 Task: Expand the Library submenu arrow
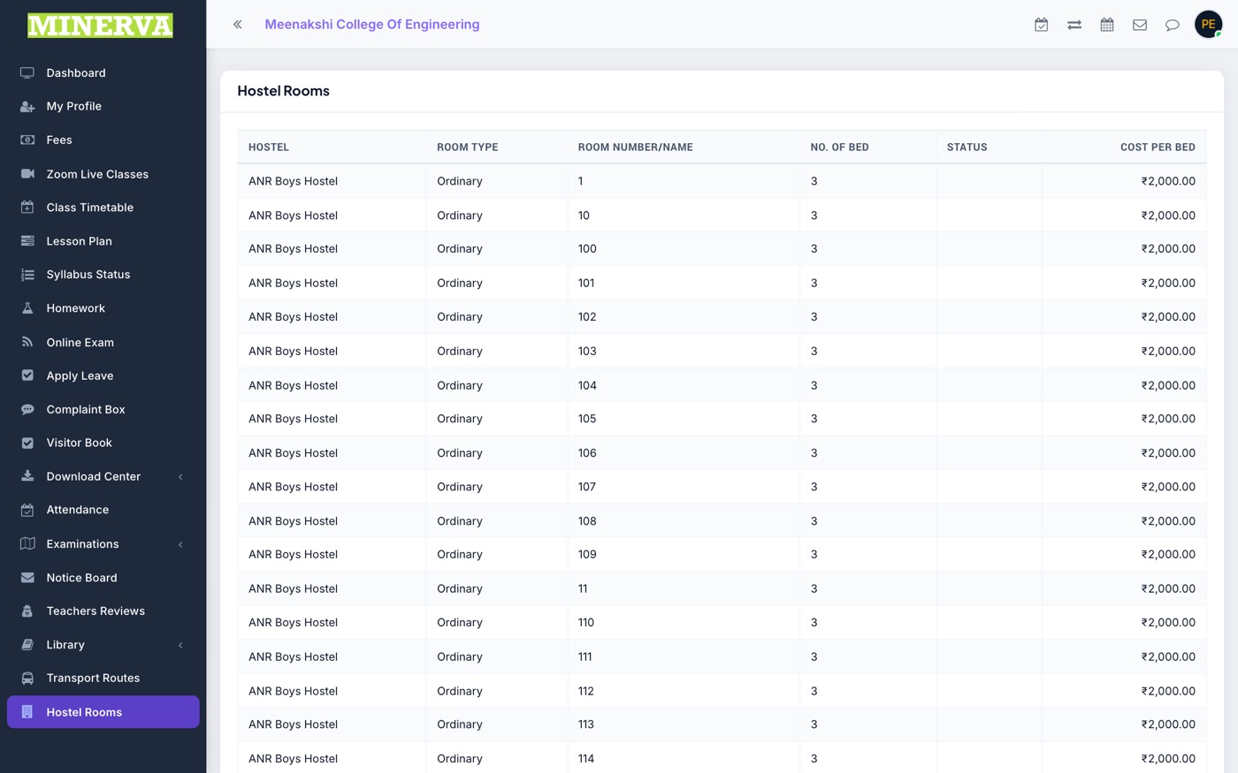coord(180,645)
